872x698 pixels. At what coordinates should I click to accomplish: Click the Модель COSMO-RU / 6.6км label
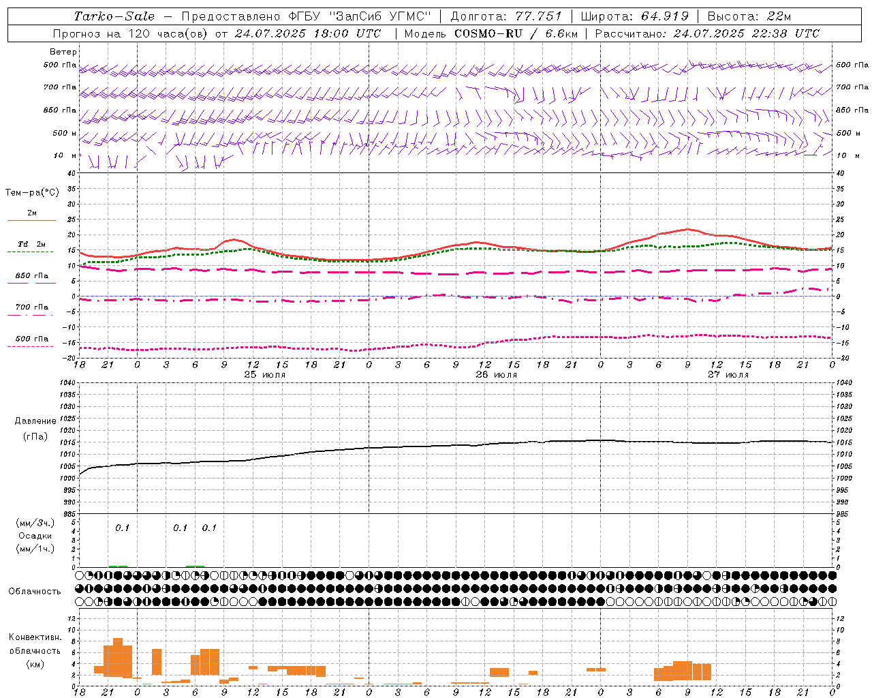(x=492, y=33)
